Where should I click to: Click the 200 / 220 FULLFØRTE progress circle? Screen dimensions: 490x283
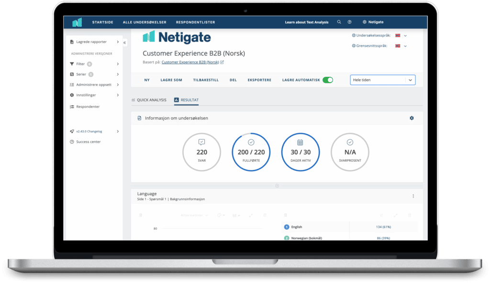251,152
